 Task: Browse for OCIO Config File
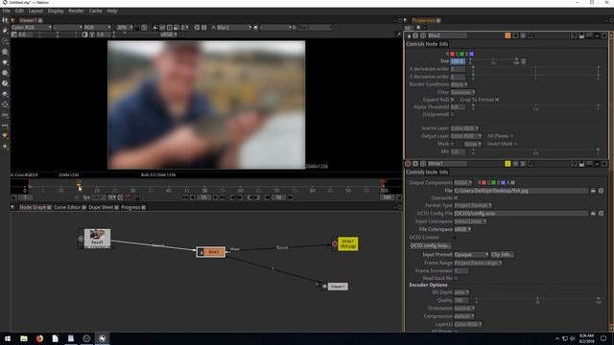pyautogui.click(x=593, y=214)
